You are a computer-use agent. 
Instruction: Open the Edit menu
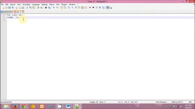coord(7,5)
